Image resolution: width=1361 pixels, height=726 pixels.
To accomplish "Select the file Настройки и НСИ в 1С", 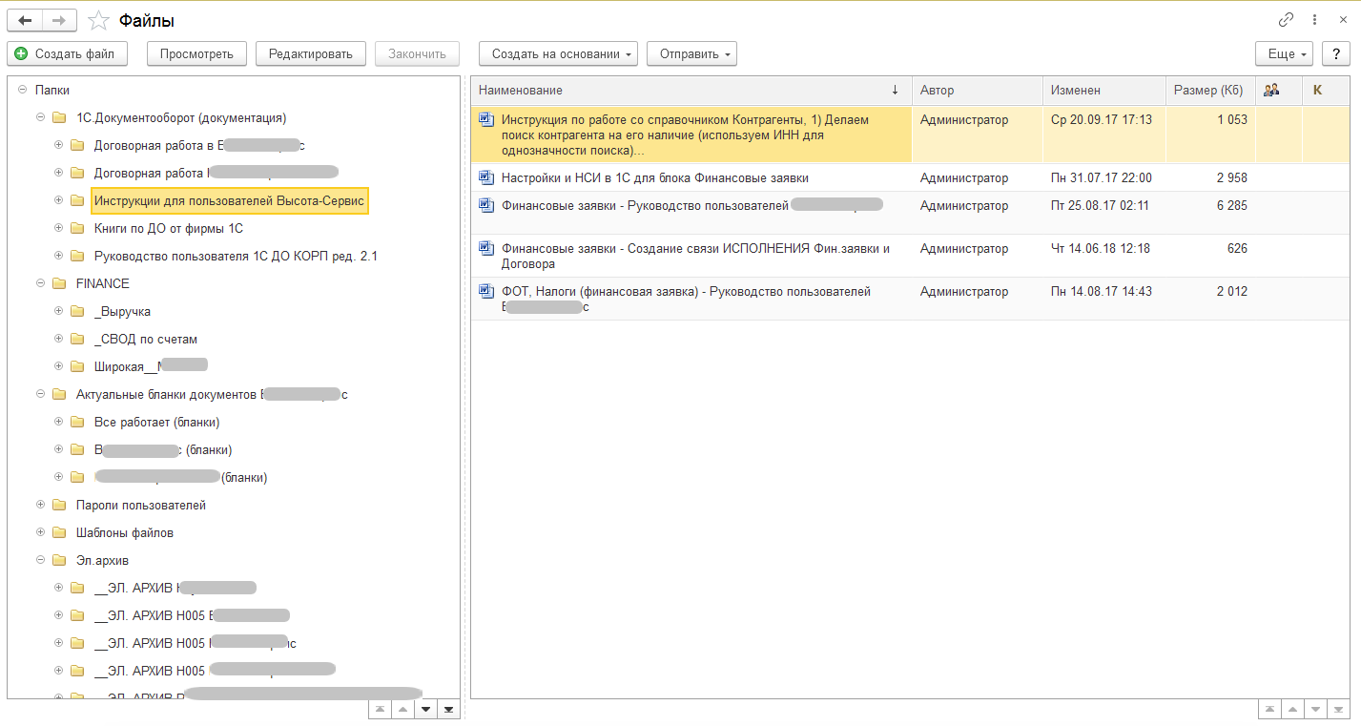I will (655, 178).
